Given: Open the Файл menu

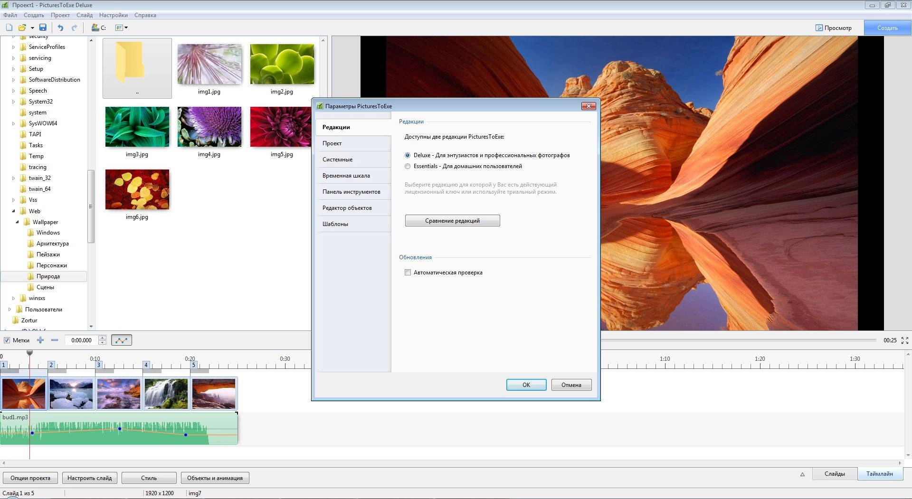Looking at the screenshot, I should [x=10, y=15].
